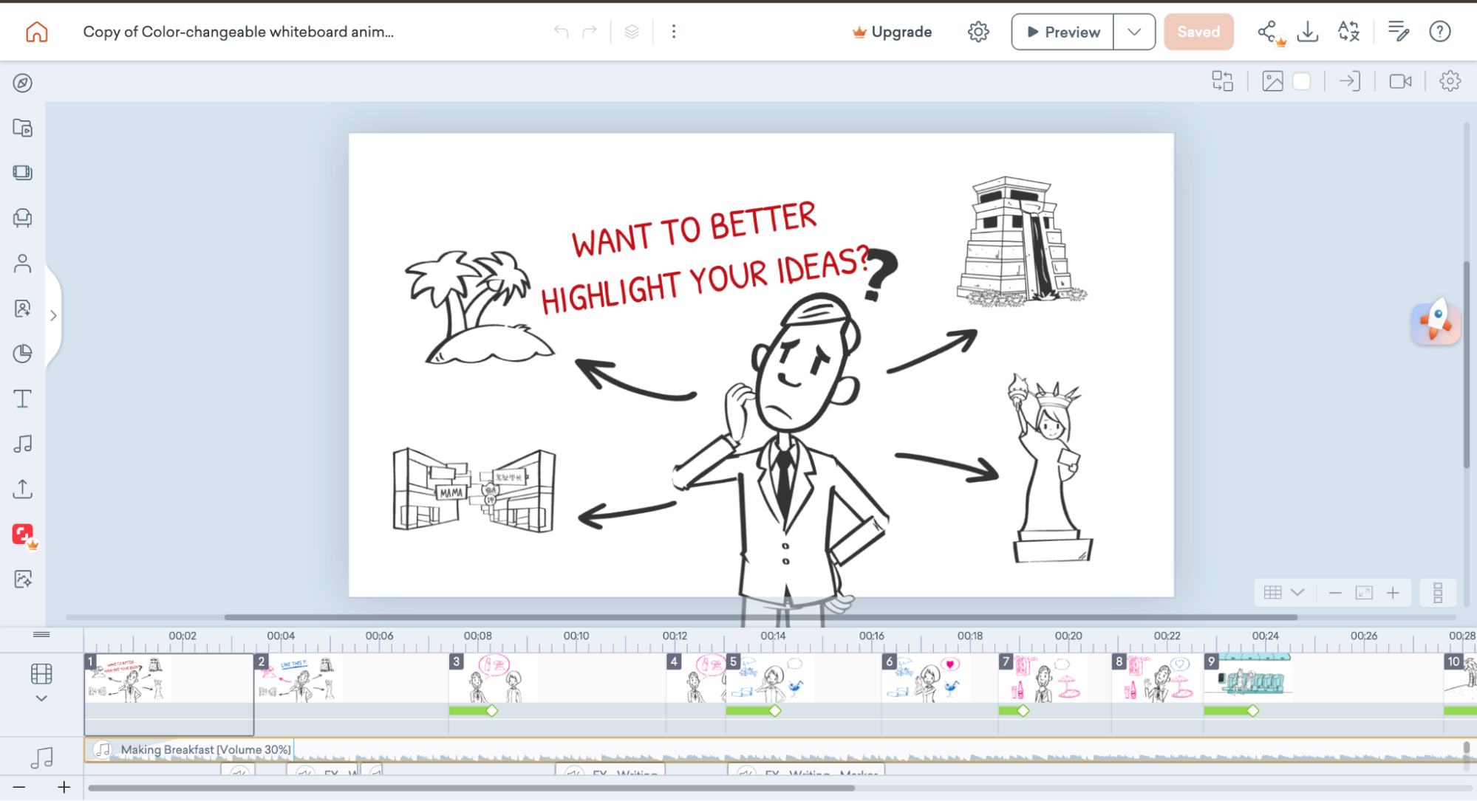Open scene settings gear above canvas

click(1450, 81)
